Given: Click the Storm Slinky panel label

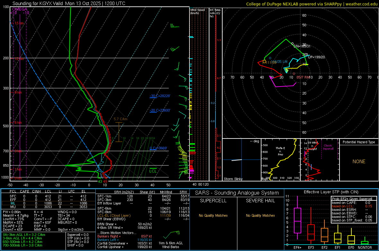Looking at the screenshot, I should pos(233,179).
